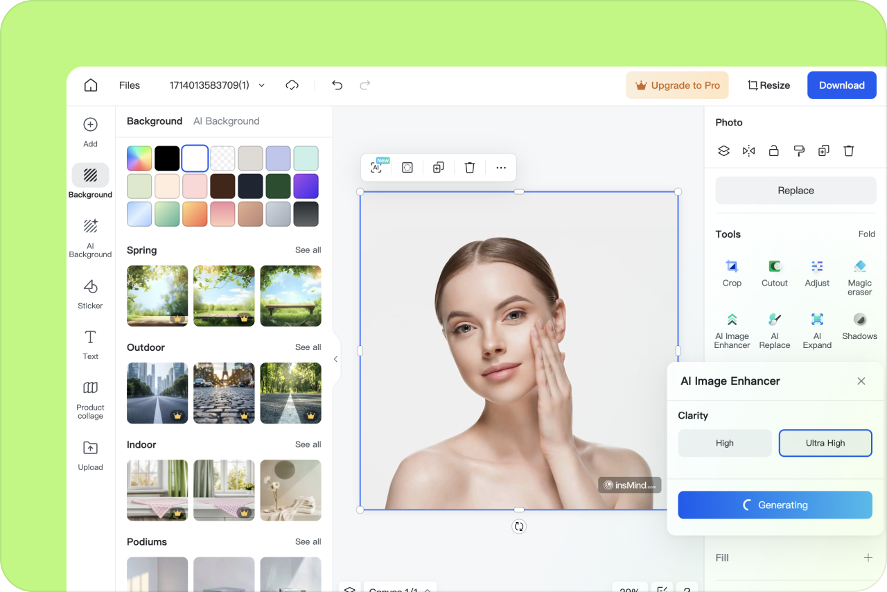Switch to the AI Background tab
887x592 pixels.
pyautogui.click(x=227, y=121)
